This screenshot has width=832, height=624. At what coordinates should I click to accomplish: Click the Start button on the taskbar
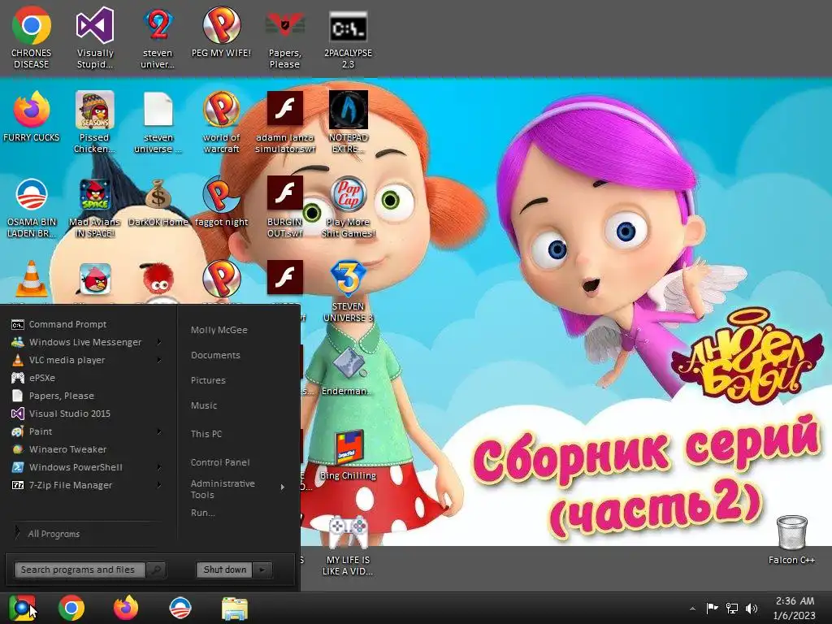click(x=22, y=608)
